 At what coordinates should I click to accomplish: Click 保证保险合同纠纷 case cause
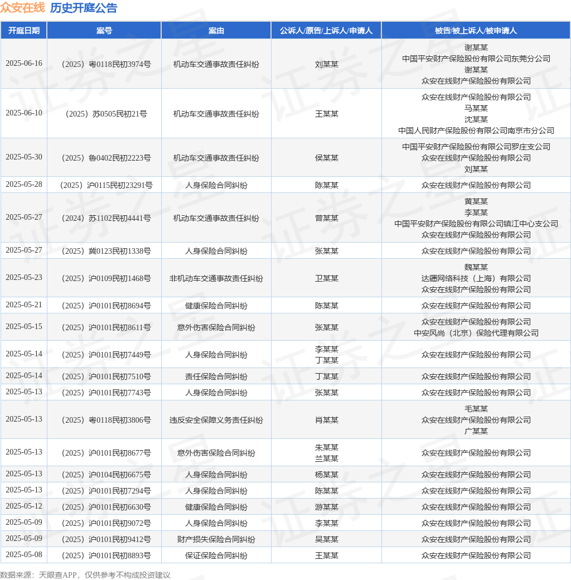point(216,556)
